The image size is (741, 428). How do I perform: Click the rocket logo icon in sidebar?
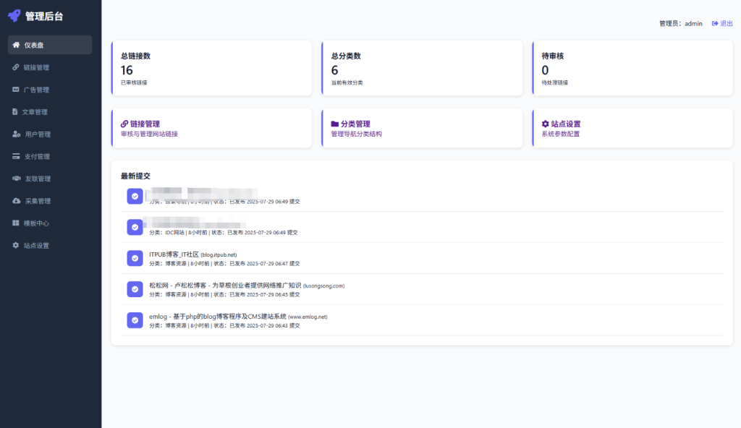pos(14,15)
